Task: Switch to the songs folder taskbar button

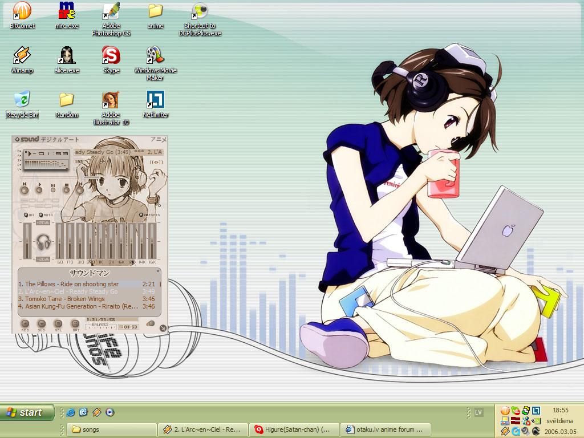Action: (112, 429)
